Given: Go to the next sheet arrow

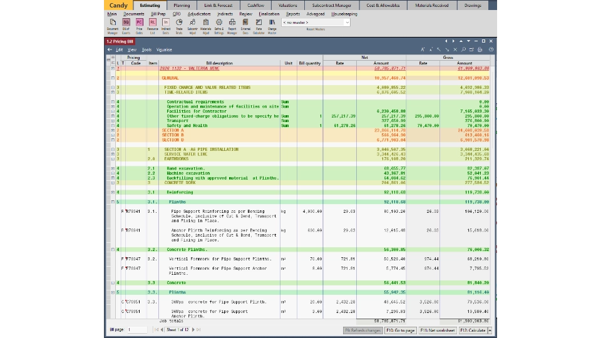Looking at the screenshot, I should pyautogui.click(x=193, y=330).
